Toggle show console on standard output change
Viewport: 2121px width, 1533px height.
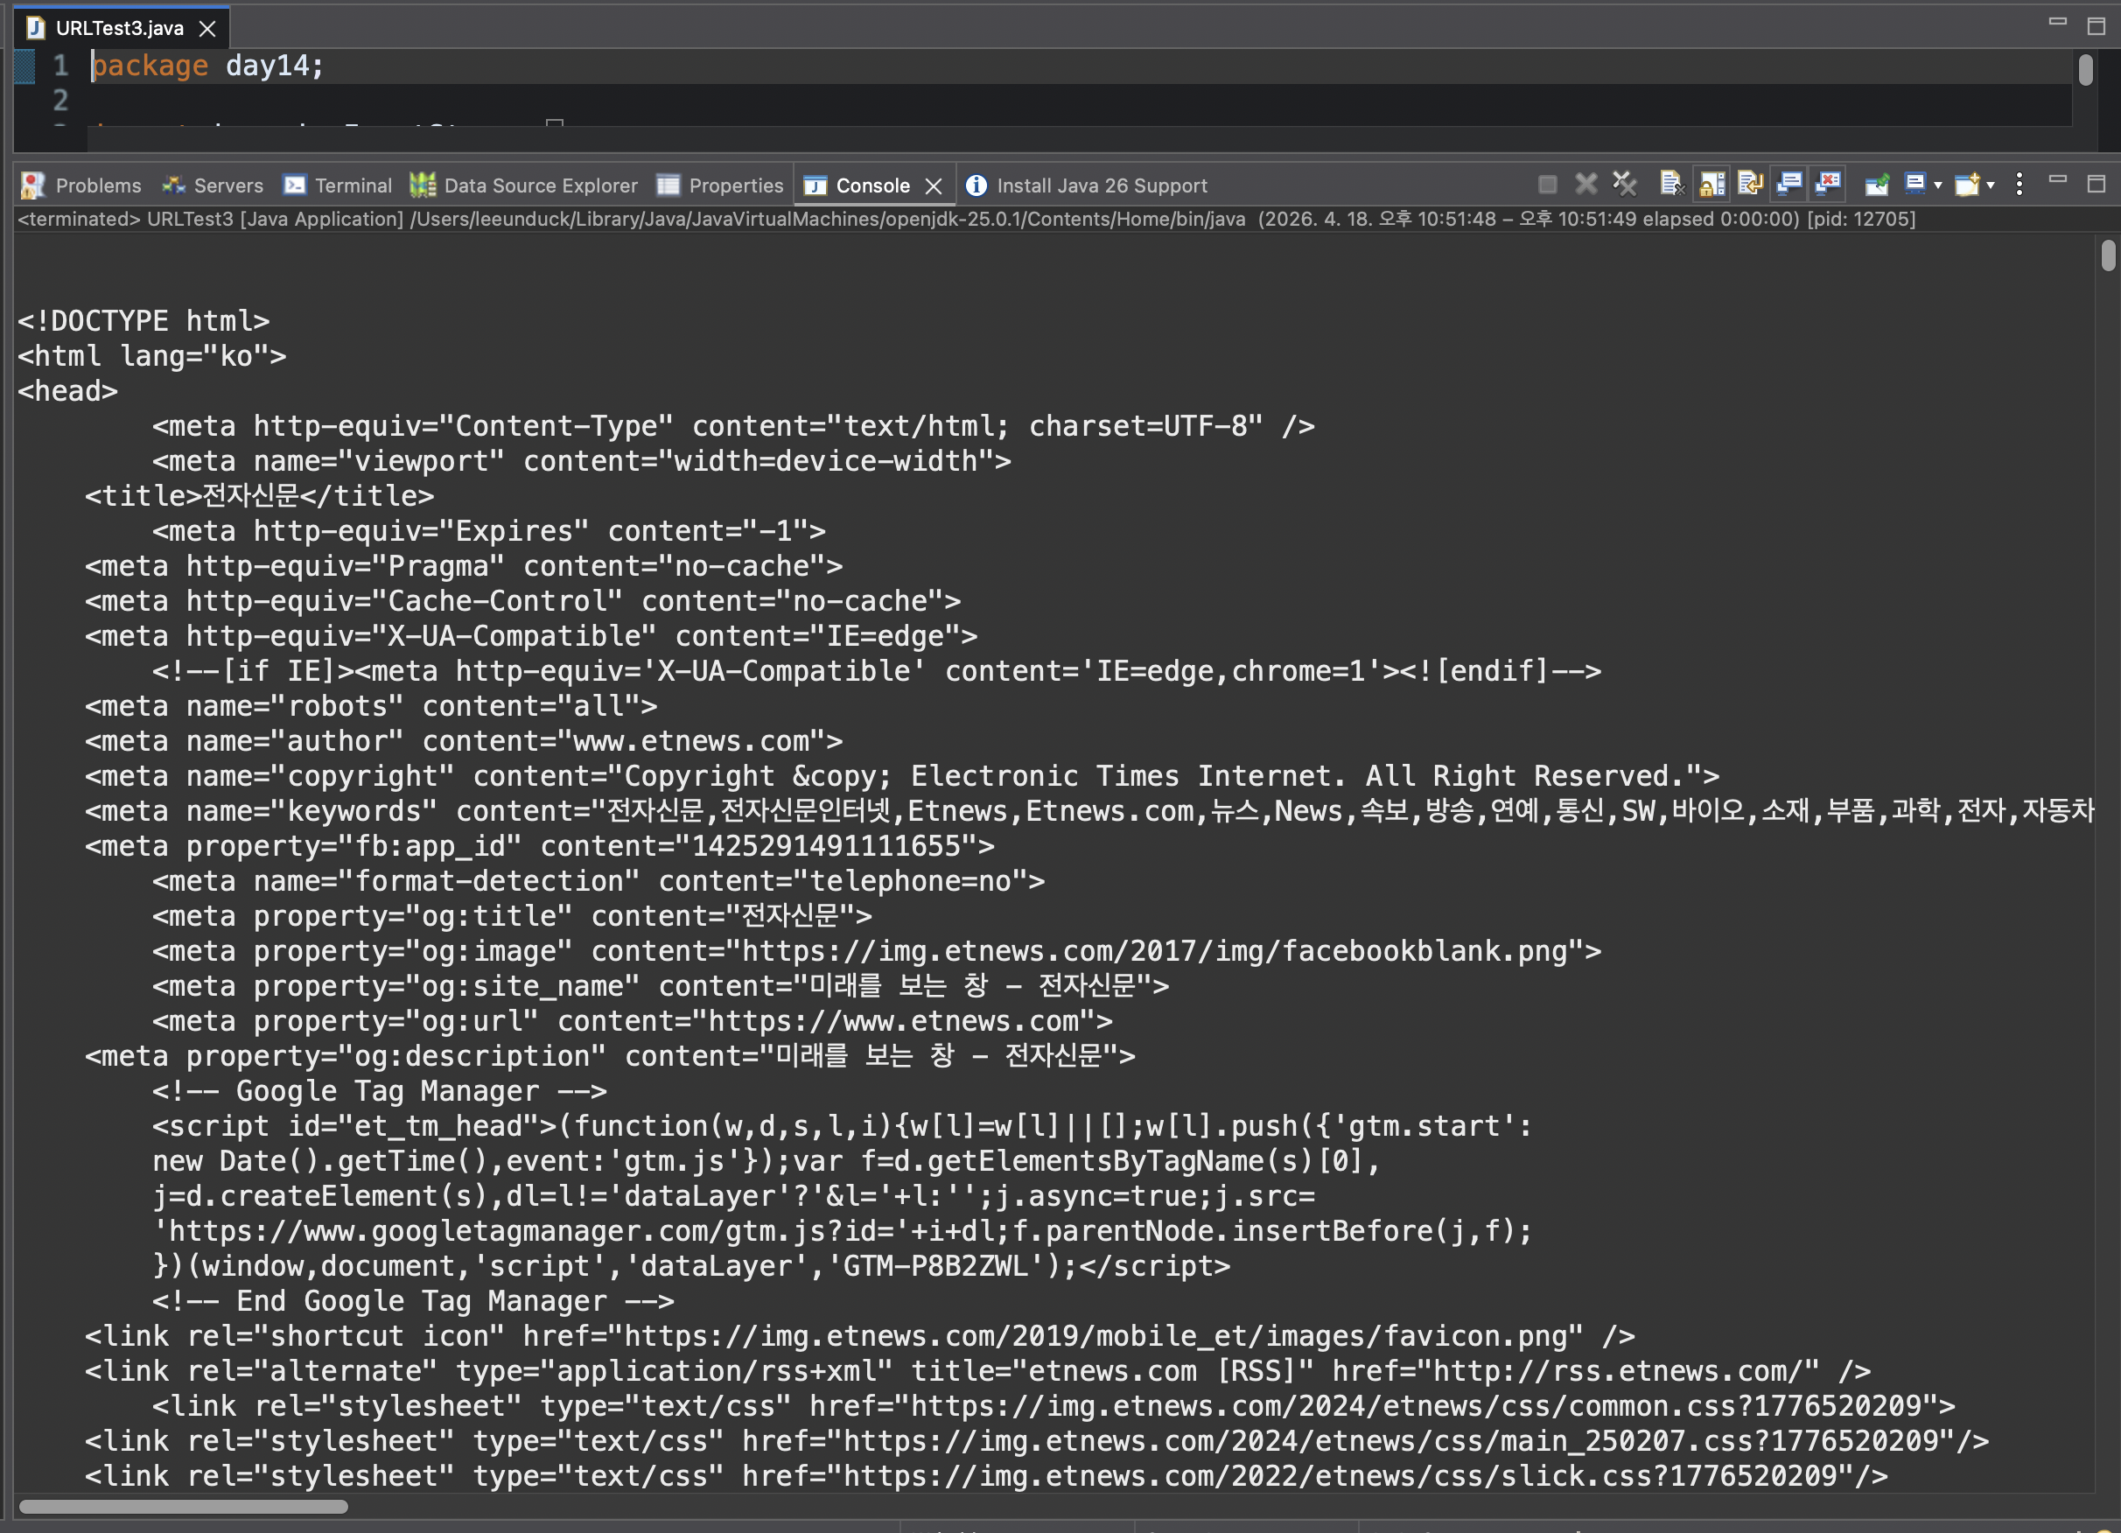1789,184
